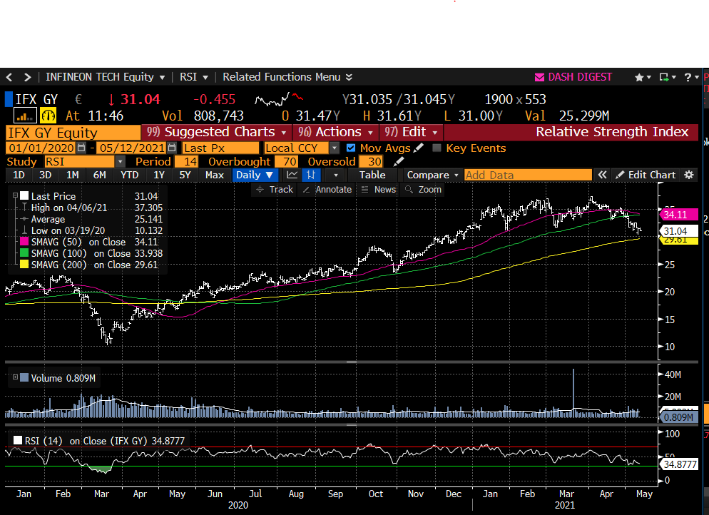Screen dimensions: 709x515
Task: Select the bar chart style icon
Action: coord(311,175)
